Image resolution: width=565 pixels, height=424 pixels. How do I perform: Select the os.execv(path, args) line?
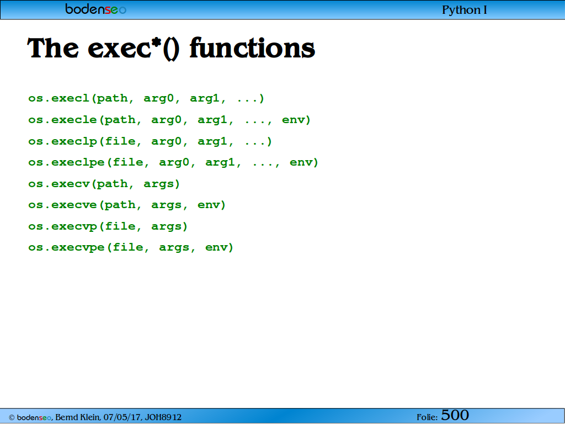coord(104,184)
